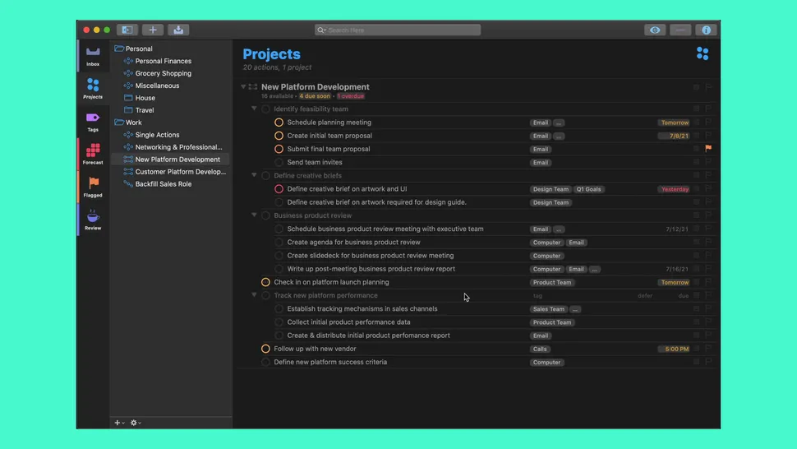Check off 'Follow up with new vendor'
The image size is (797, 449).
[265, 349]
